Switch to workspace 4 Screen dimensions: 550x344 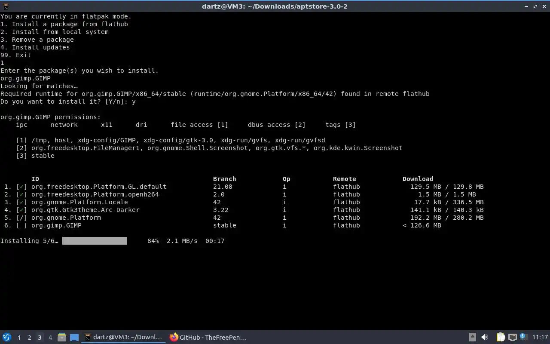50,338
